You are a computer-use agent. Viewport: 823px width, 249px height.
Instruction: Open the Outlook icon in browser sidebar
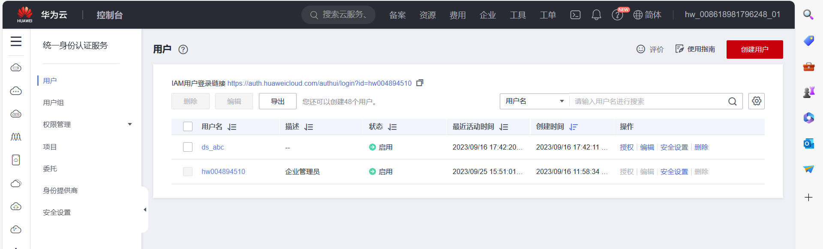click(x=808, y=144)
